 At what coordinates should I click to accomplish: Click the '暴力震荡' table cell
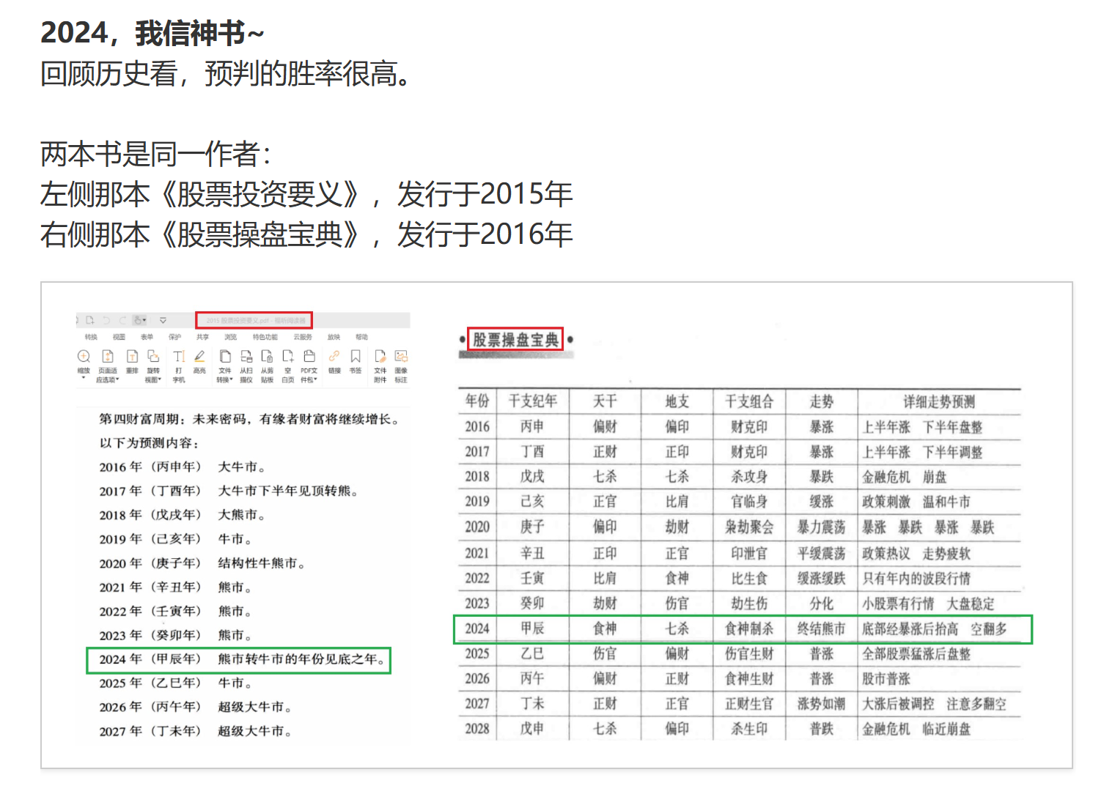822,527
